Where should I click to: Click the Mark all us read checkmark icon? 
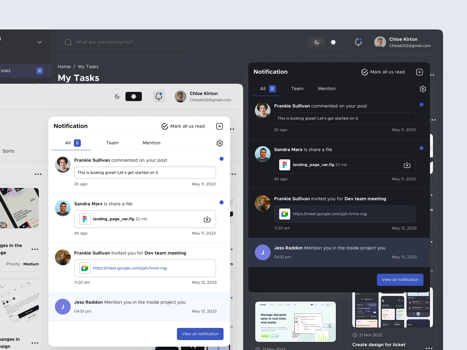pyautogui.click(x=165, y=126)
